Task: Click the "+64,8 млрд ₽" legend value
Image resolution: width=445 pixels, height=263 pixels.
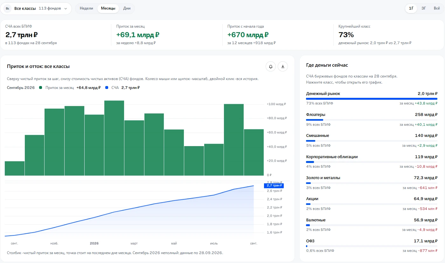Action: (88, 88)
